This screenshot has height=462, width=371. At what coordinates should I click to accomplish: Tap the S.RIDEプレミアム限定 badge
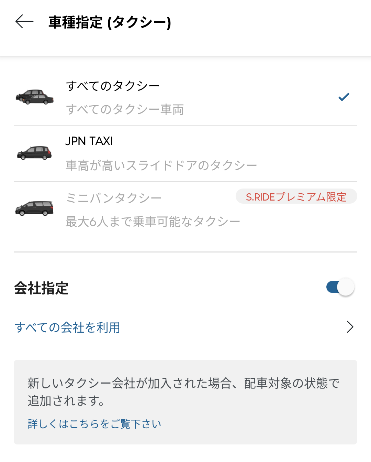tap(296, 196)
